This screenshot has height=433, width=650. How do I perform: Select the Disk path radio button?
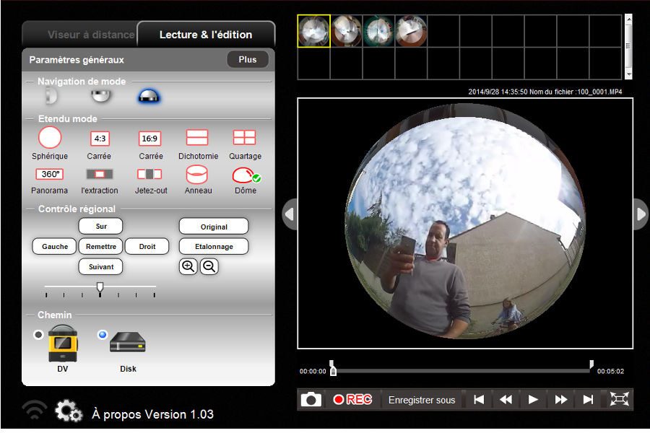point(103,334)
